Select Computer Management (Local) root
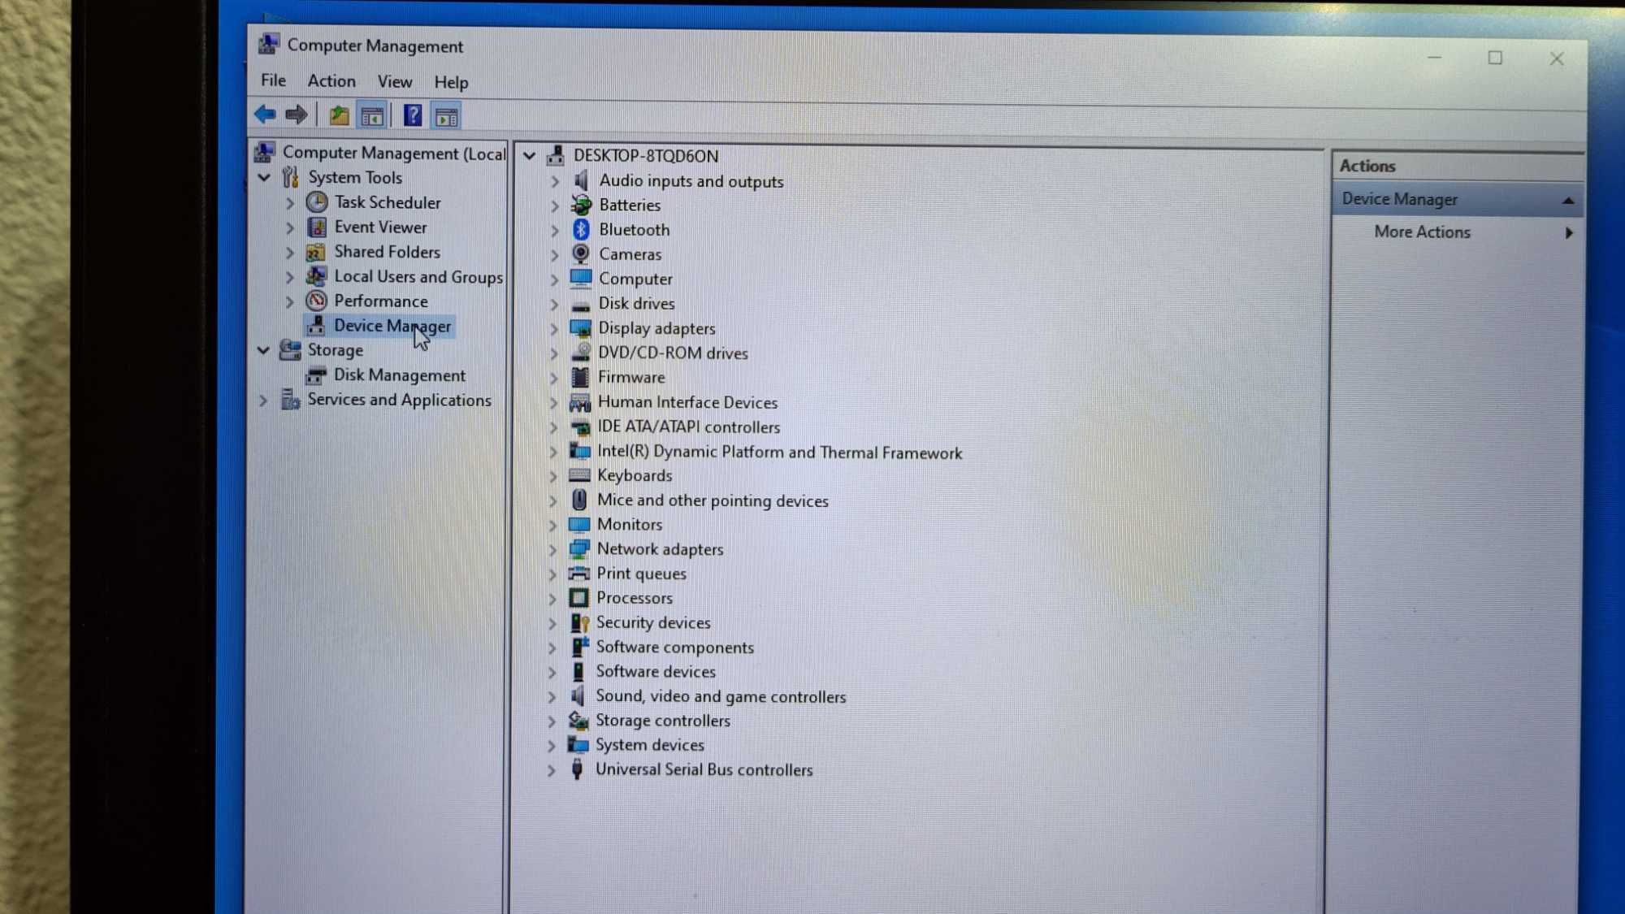 click(394, 153)
